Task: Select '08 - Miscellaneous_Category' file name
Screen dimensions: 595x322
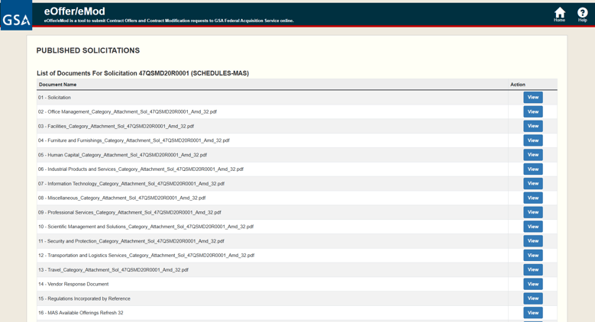Action: (121, 198)
